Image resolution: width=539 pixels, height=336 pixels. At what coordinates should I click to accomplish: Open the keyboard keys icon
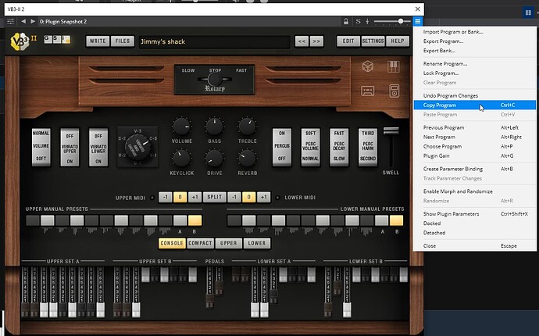click(394, 66)
